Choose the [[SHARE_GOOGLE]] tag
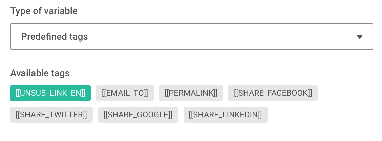 click(138, 115)
